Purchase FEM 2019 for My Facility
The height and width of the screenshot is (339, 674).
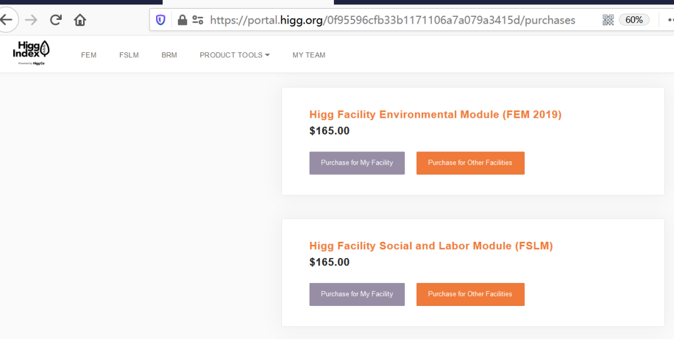357,163
